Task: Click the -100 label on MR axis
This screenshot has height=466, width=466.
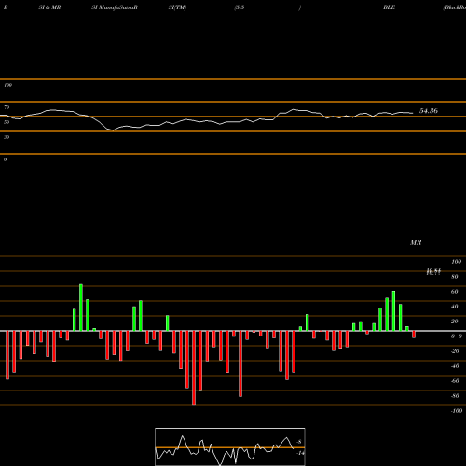Action: tap(457, 411)
